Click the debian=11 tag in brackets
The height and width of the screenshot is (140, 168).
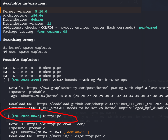point(76,132)
